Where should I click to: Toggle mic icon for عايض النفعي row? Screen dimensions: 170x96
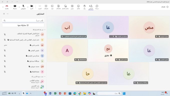(x=5, y=50)
